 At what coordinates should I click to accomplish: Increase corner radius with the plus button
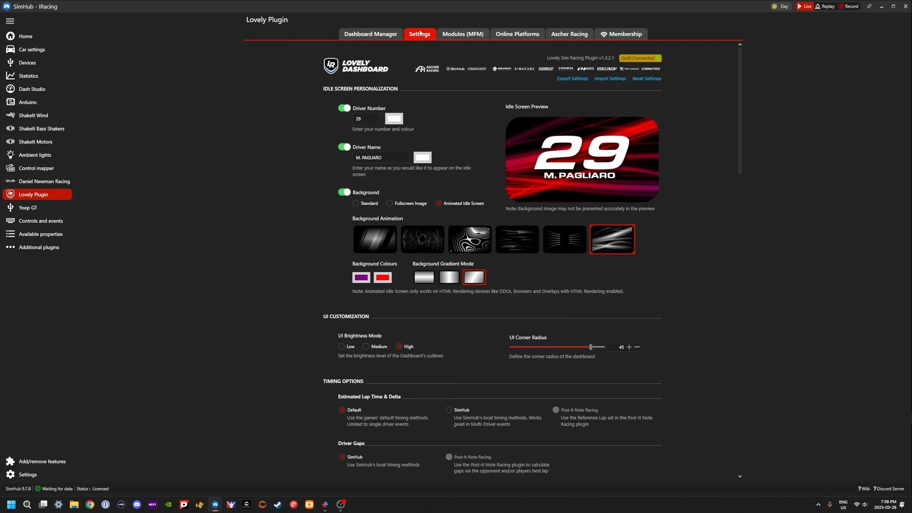coord(629,347)
